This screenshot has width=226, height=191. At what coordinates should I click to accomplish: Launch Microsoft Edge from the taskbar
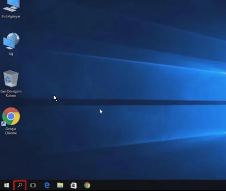(x=47, y=185)
